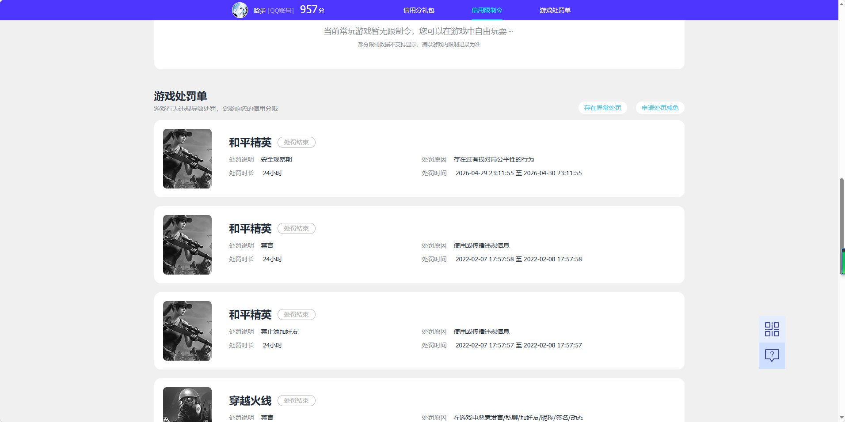Open the help feedback chat icon

click(x=772, y=356)
